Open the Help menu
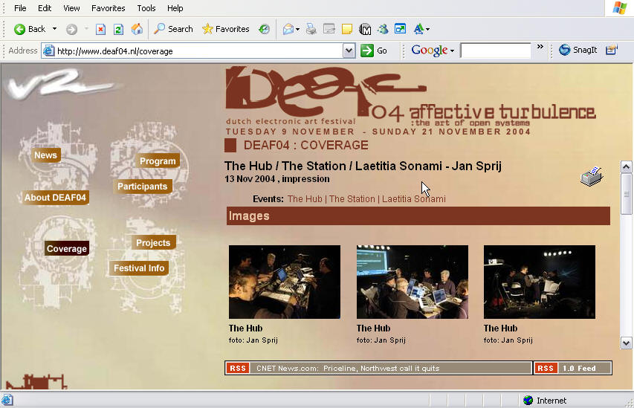This screenshot has height=408, width=634. click(x=175, y=8)
